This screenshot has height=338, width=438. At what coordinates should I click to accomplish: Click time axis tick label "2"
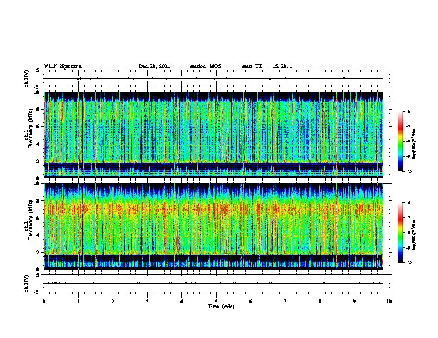click(113, 302)
